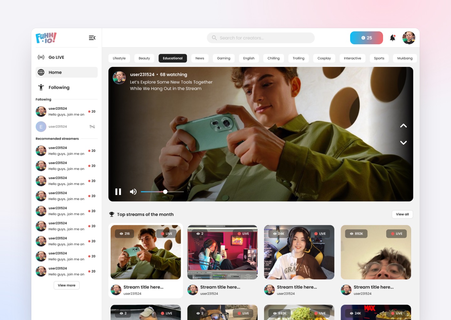The width and height of the screenshot is (451, 320).
Task: Open Following with the person icon
Action: 41,87
